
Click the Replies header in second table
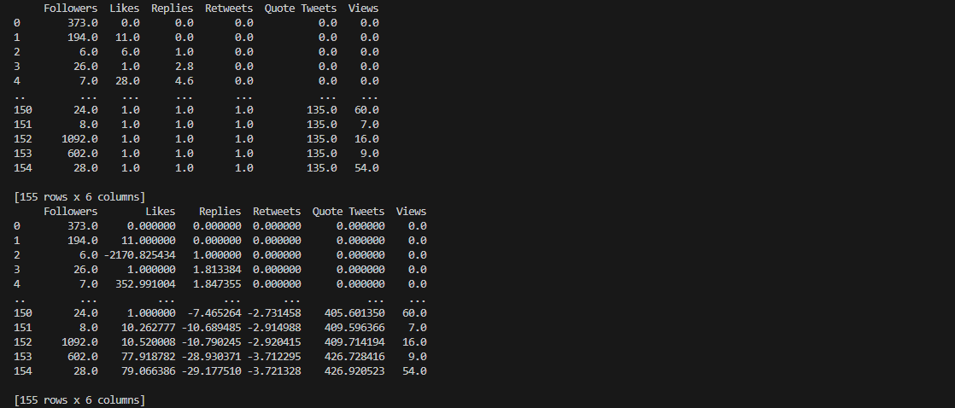[x=220, y=212]
